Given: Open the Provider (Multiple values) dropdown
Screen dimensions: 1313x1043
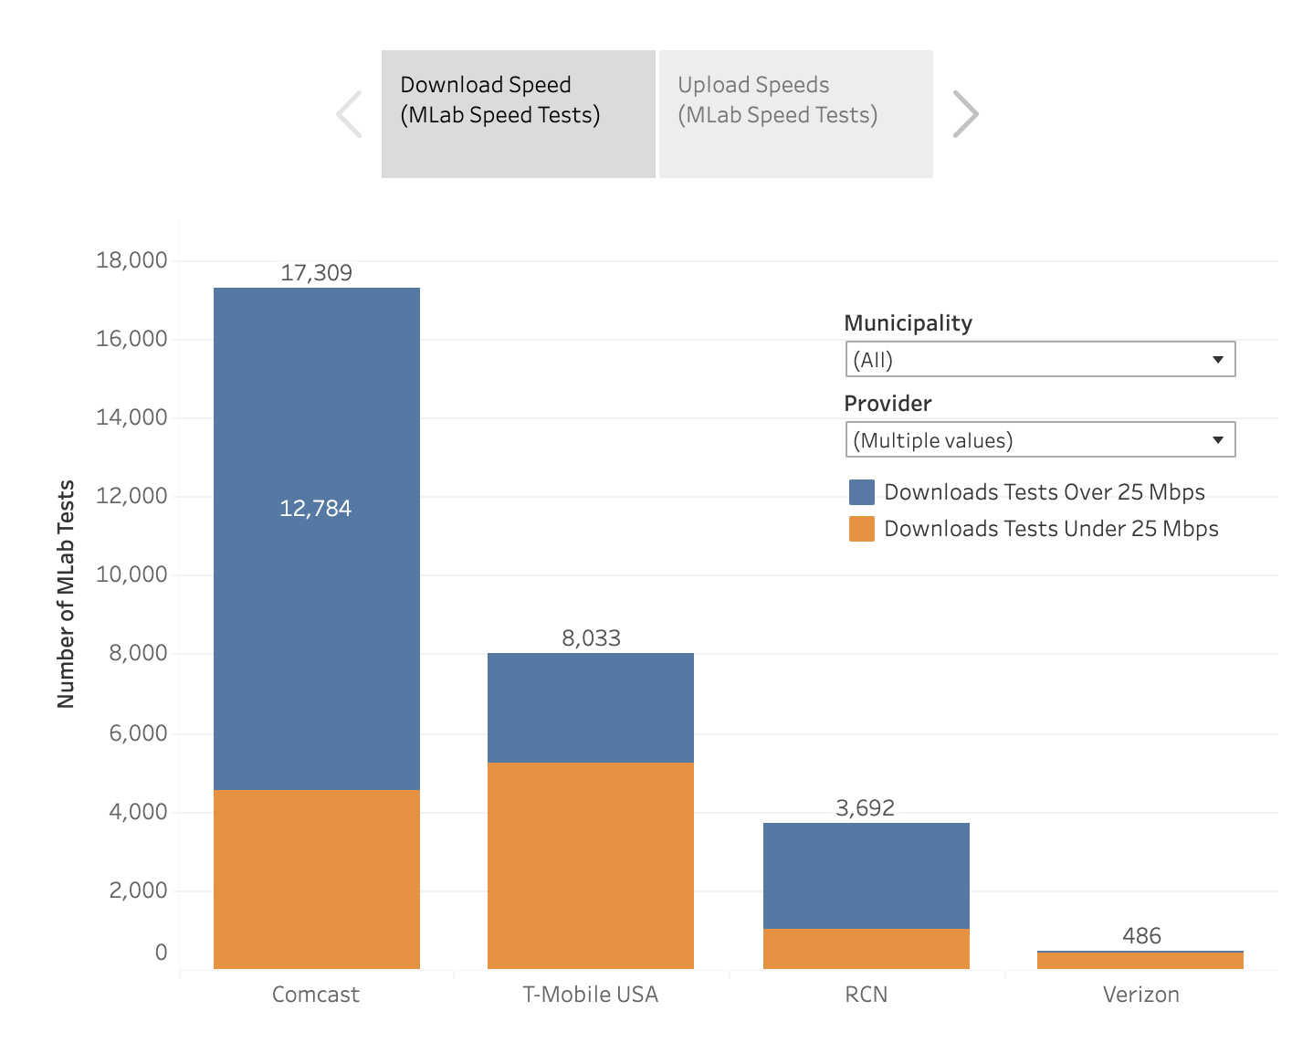Looking at the screenshot, I should pos(1040,439).
